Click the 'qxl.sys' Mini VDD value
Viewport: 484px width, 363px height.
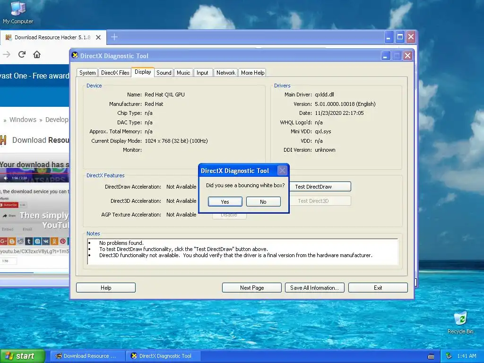tap(323, 131)
